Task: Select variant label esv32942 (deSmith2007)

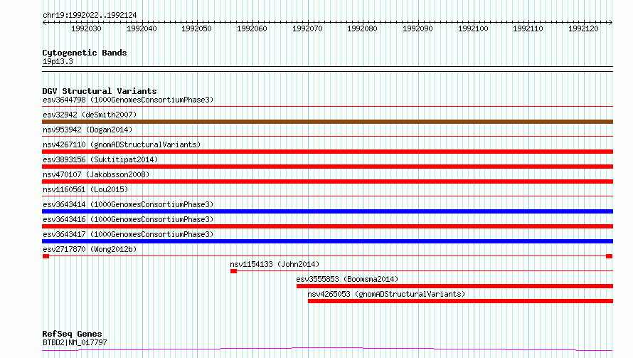Action: pyautogui.click(x=90, y=115)
